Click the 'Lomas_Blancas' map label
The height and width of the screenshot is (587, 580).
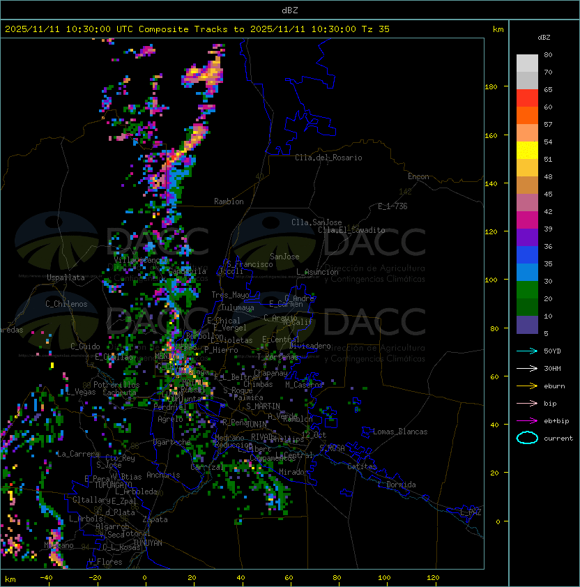click(x=400, y=432)
